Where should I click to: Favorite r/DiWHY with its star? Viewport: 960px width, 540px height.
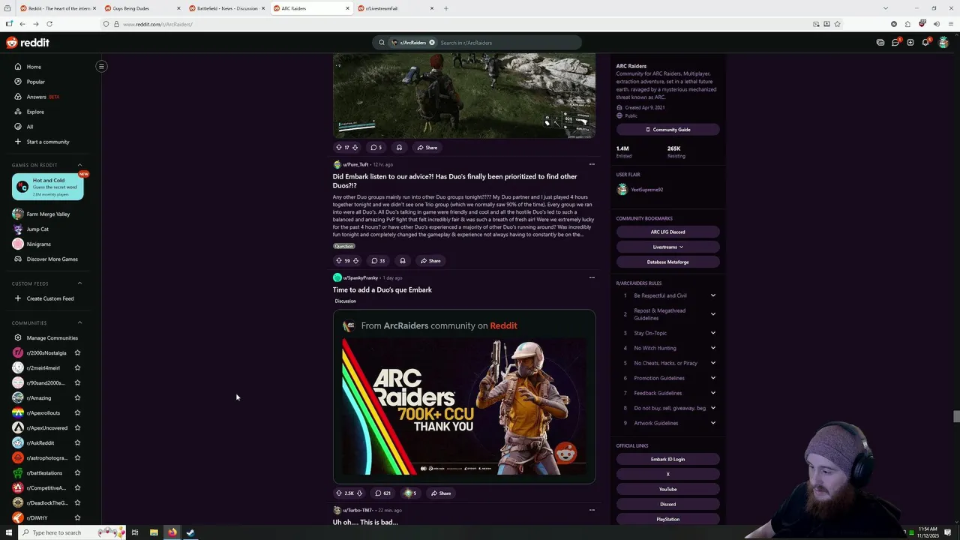coord(77,517)
